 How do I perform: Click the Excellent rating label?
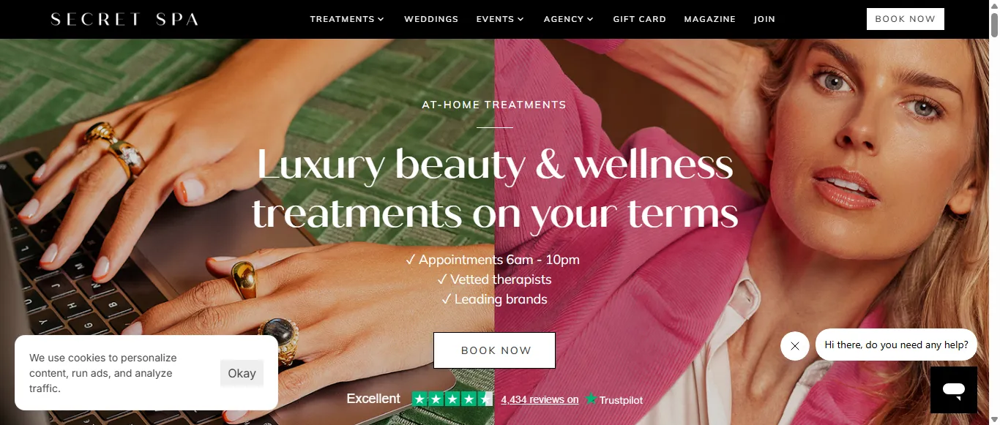click(373, 399)
